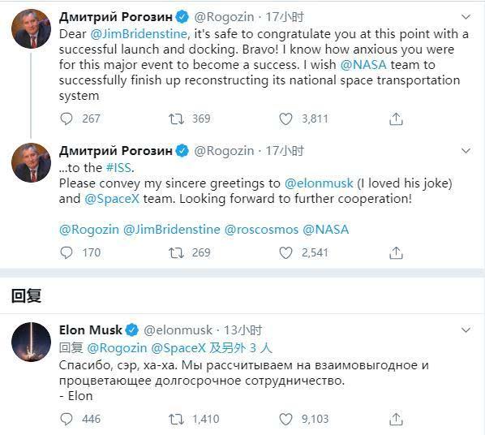The image size is (485, 435).
Task: Open the @JimBridenstine mention in first tweet
Action: click(x=139, y=34)
